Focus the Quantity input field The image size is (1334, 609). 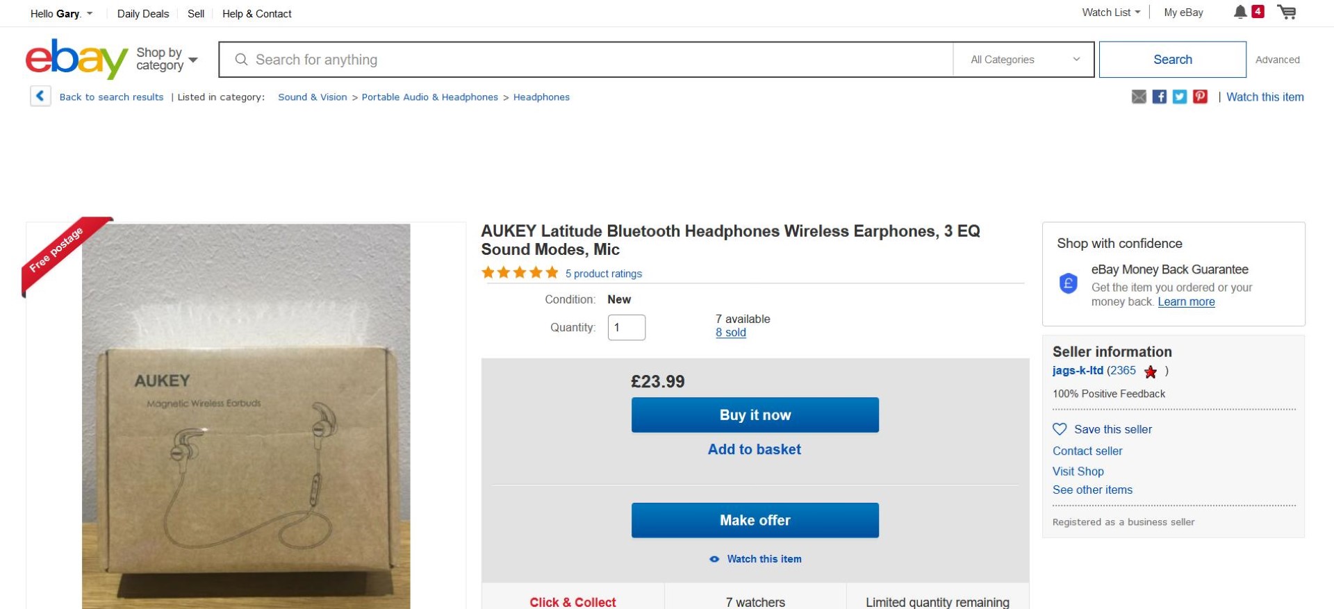627,328
